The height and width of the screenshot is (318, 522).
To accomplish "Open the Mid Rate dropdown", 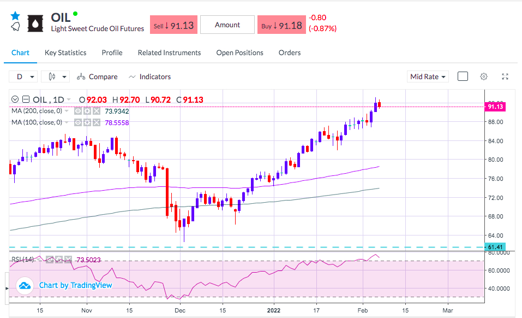I will [428, 76].
